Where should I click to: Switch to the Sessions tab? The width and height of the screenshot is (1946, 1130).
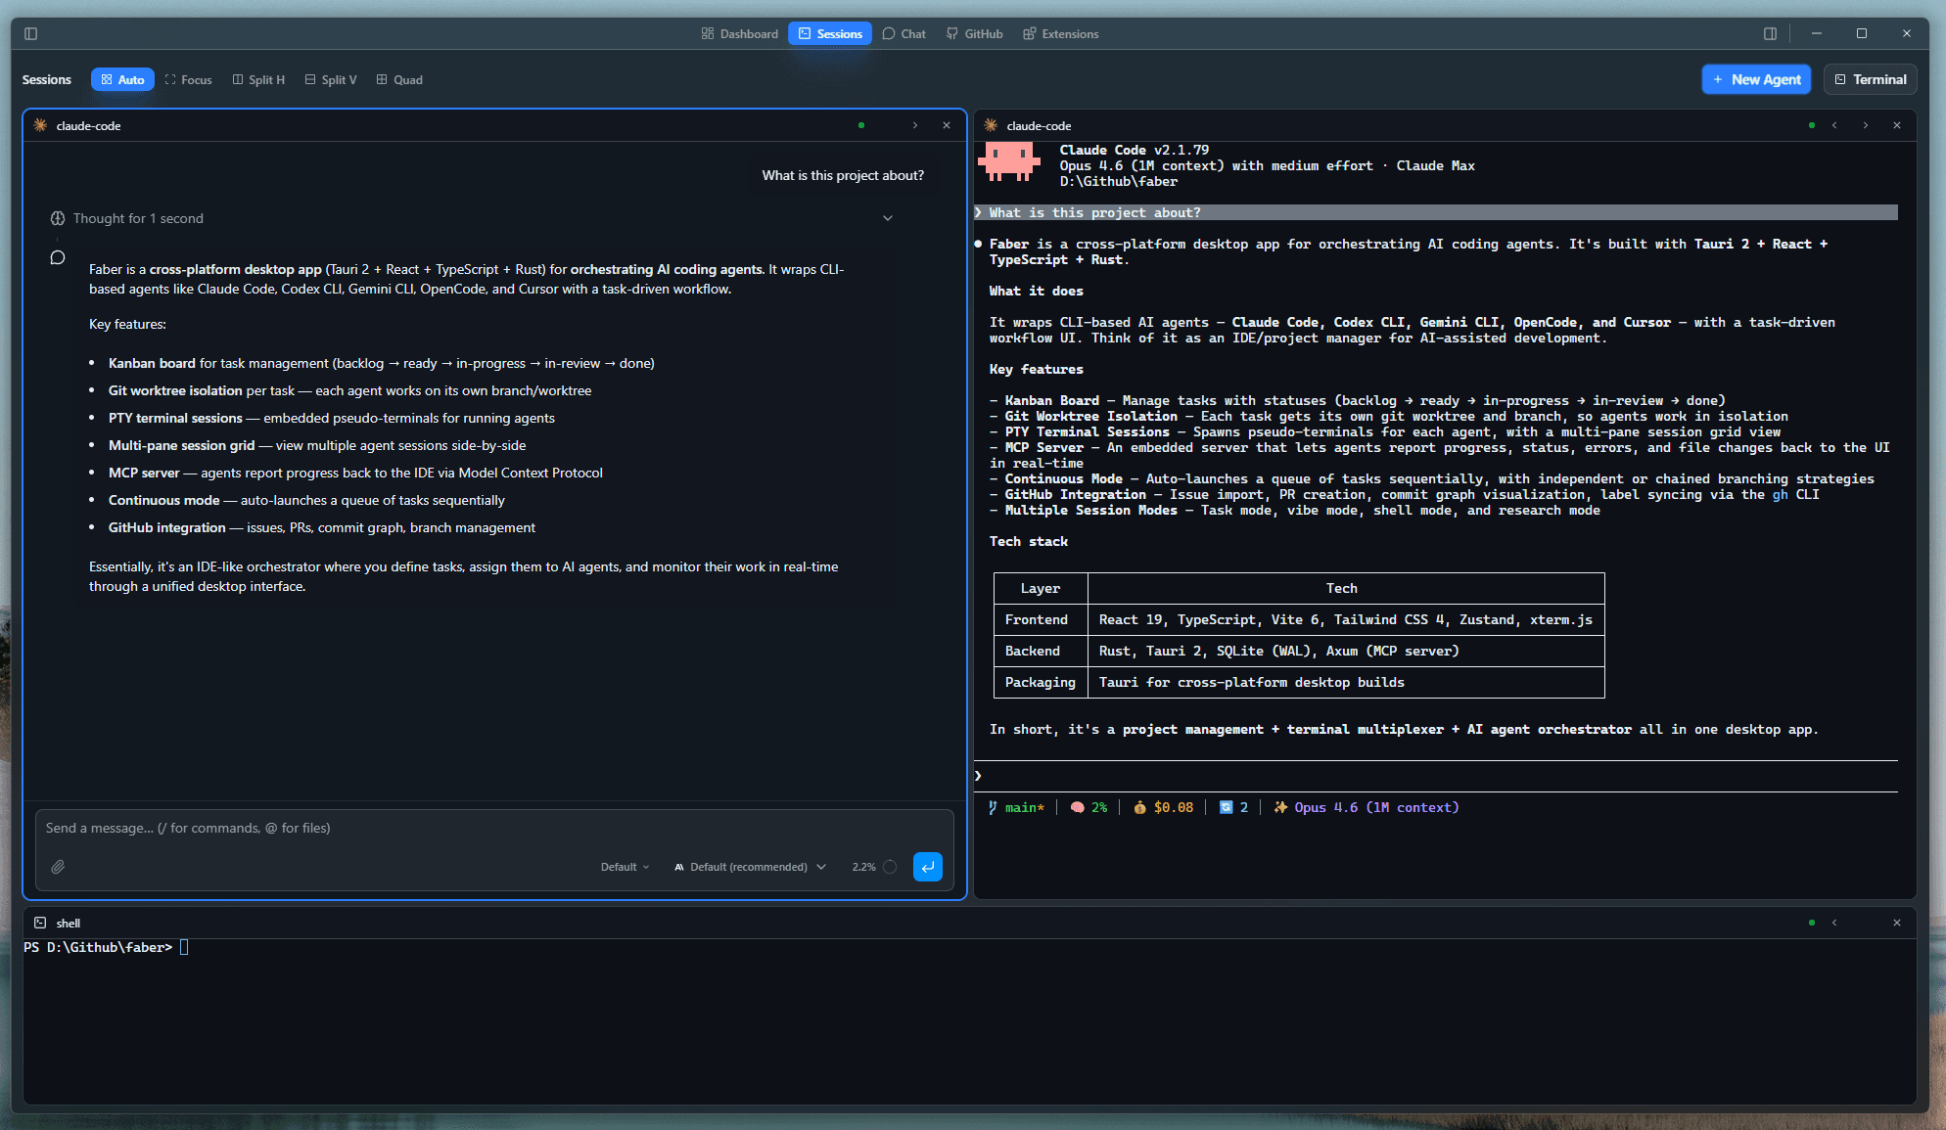tap(830, 33)
